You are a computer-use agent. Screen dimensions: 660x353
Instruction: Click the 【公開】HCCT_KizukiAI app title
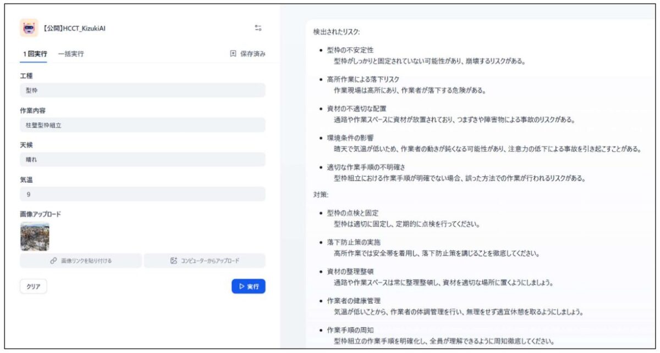[74, 28]
